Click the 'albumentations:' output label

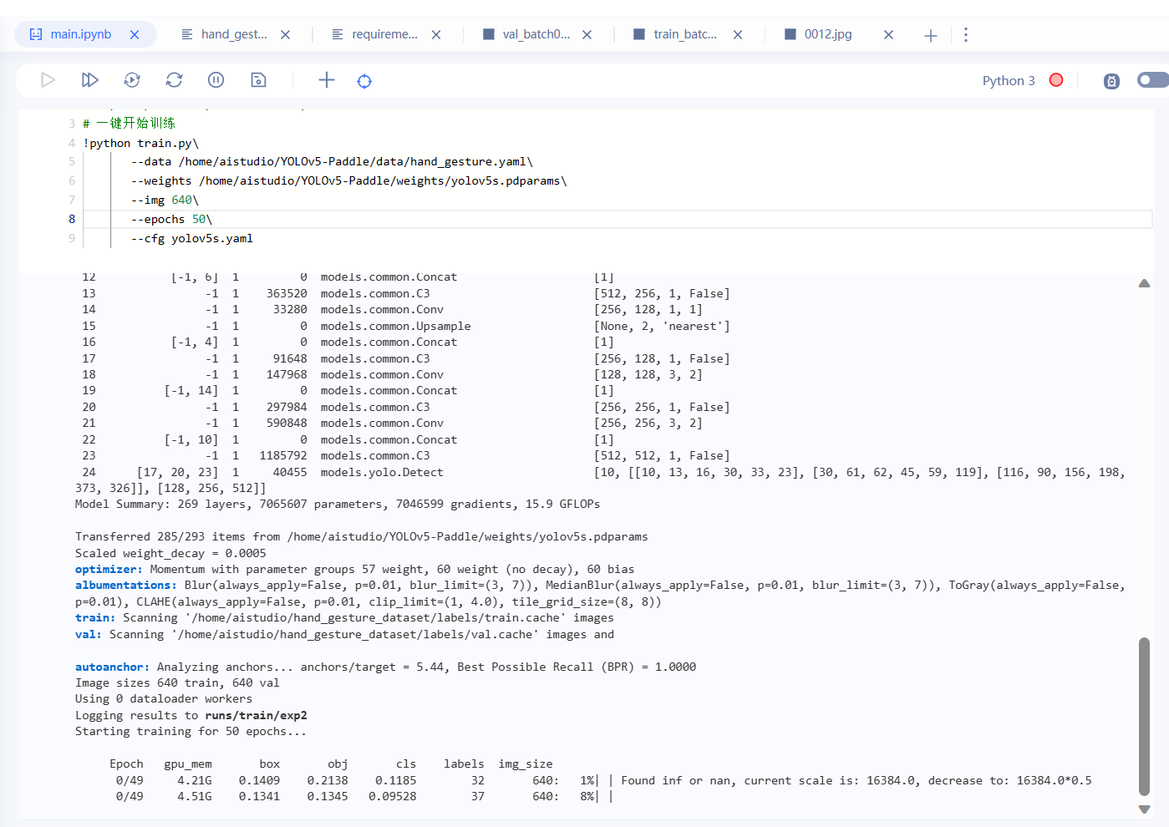[126, 586]
